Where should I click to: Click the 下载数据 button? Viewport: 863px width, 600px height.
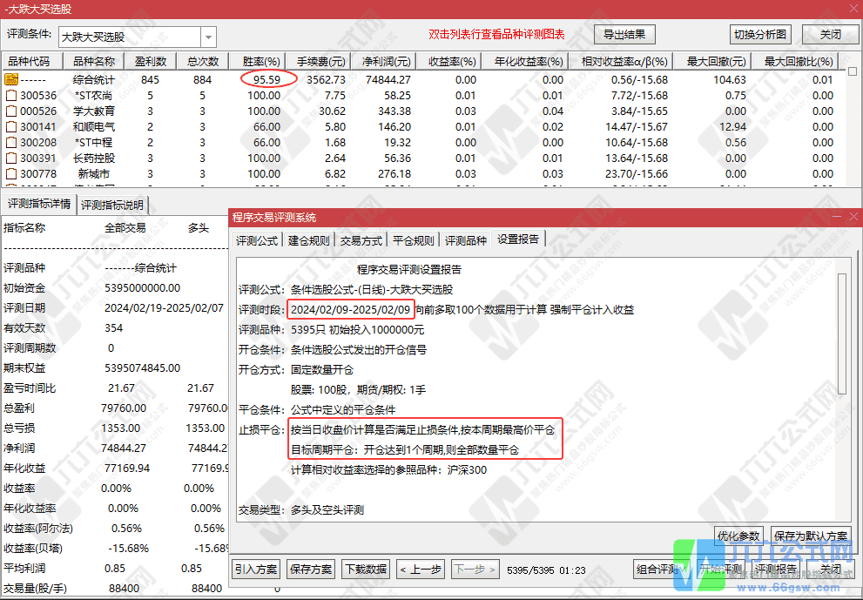click(365, 569)
